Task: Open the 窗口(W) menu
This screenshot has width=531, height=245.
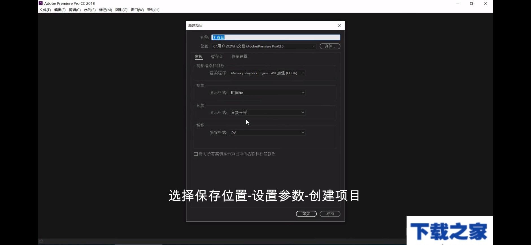Action: 137,10
